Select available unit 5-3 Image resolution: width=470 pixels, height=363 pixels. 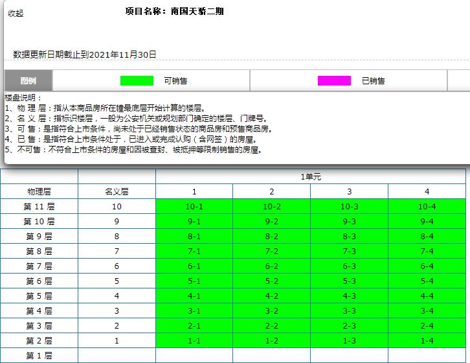[349, 281]
